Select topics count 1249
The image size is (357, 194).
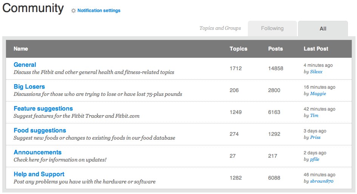pos(236,112)
